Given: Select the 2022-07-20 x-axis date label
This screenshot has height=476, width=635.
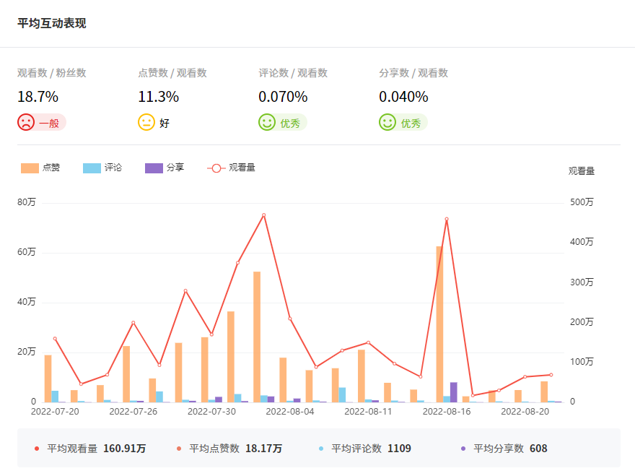Looking at the screenshot, I should [55, 412].
